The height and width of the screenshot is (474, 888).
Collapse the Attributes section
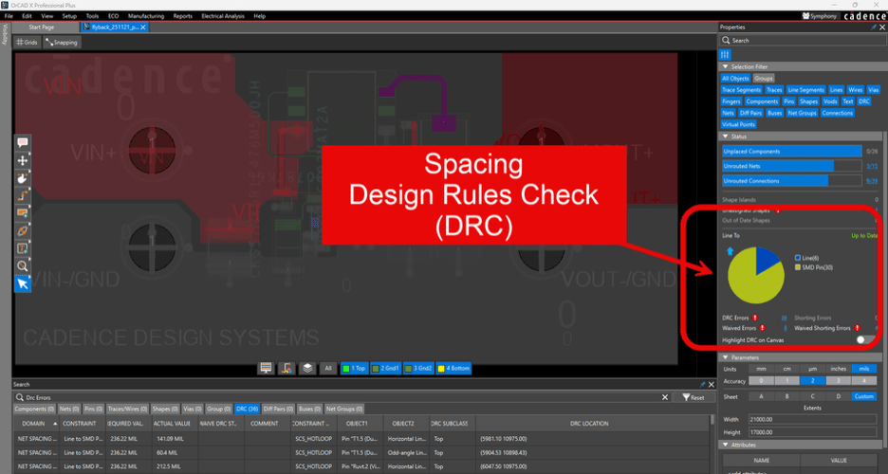pos(726,446)
